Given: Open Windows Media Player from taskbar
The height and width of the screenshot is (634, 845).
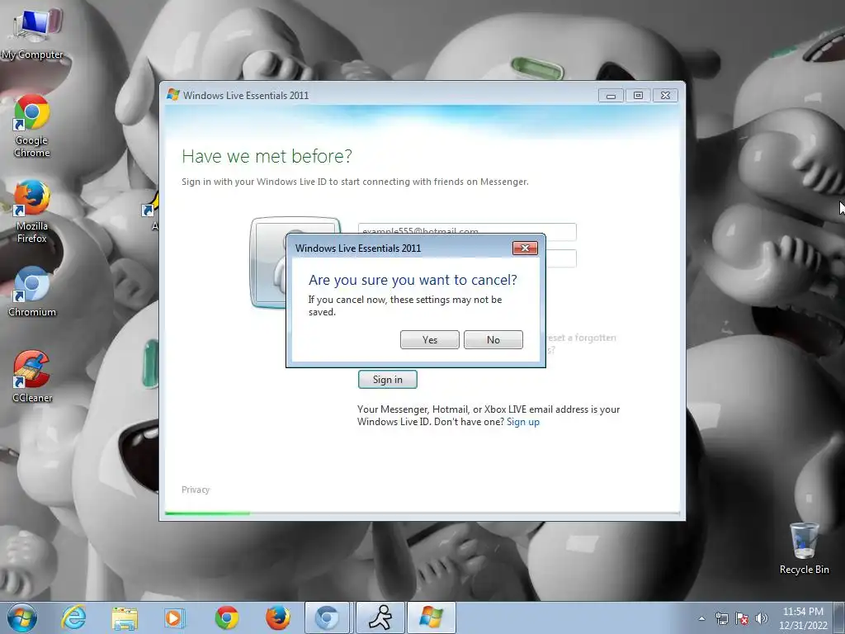Looking at the screenshot, I should (x=174, y=617).
